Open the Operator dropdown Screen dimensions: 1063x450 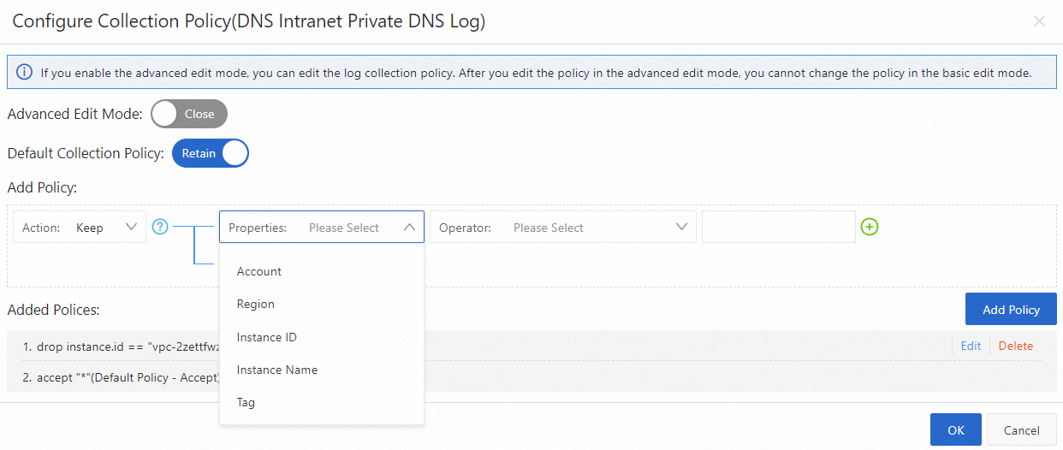click(562, 228)
